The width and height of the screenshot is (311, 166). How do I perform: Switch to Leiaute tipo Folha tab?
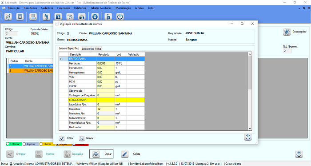coord(92,49)
